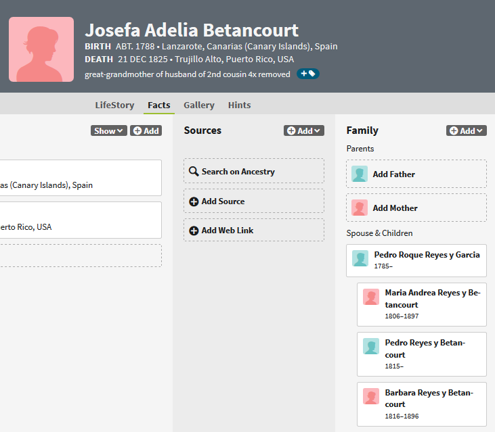Select the Facts tab

(x=158, y=105)
